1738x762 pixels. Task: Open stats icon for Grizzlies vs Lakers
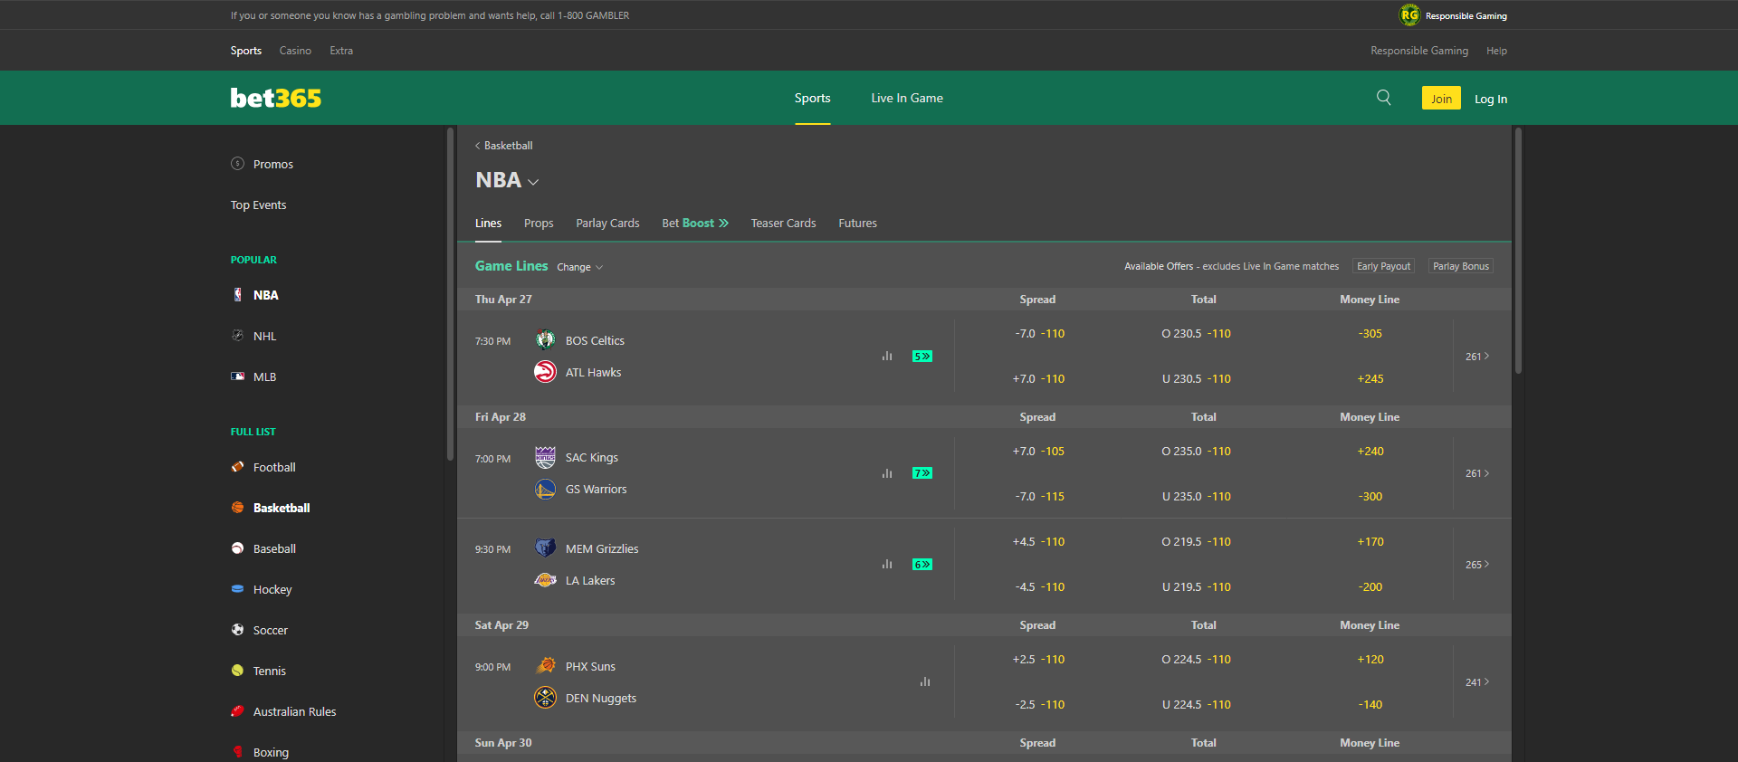pos(887,565)
